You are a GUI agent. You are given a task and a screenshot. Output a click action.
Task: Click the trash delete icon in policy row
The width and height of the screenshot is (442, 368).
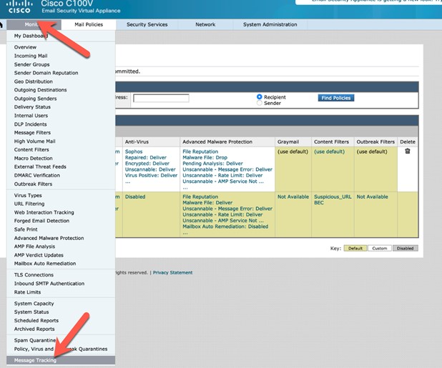pyautogui.click(x=408, y=151)
